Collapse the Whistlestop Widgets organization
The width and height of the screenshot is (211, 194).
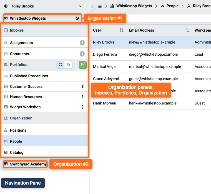(x=83, y=18)
